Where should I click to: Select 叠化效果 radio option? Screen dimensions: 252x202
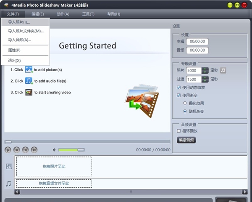pos(185,103)
